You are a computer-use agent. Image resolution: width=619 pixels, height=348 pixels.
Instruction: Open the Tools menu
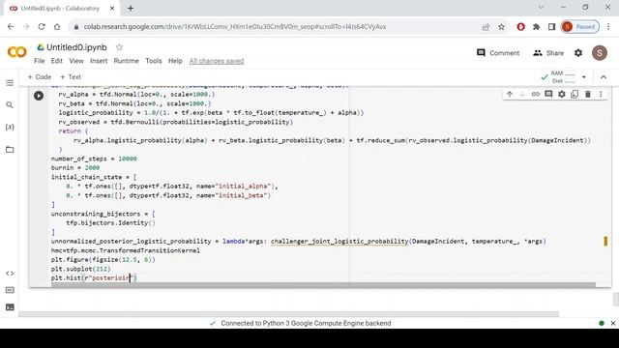click(x=154, y=61)
